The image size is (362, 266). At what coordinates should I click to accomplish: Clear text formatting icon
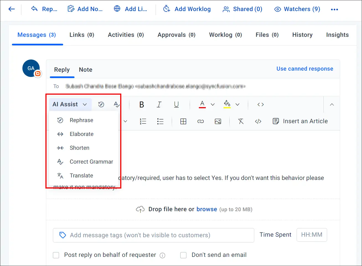(241, 121)
